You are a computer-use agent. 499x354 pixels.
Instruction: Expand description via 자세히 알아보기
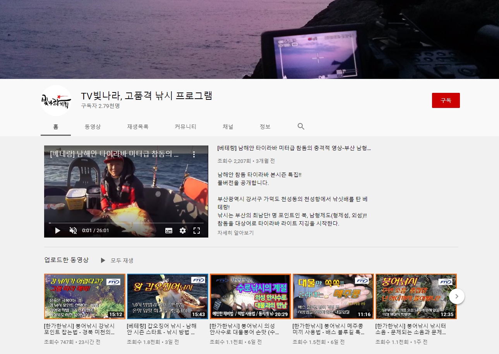(x=235, y=233)
